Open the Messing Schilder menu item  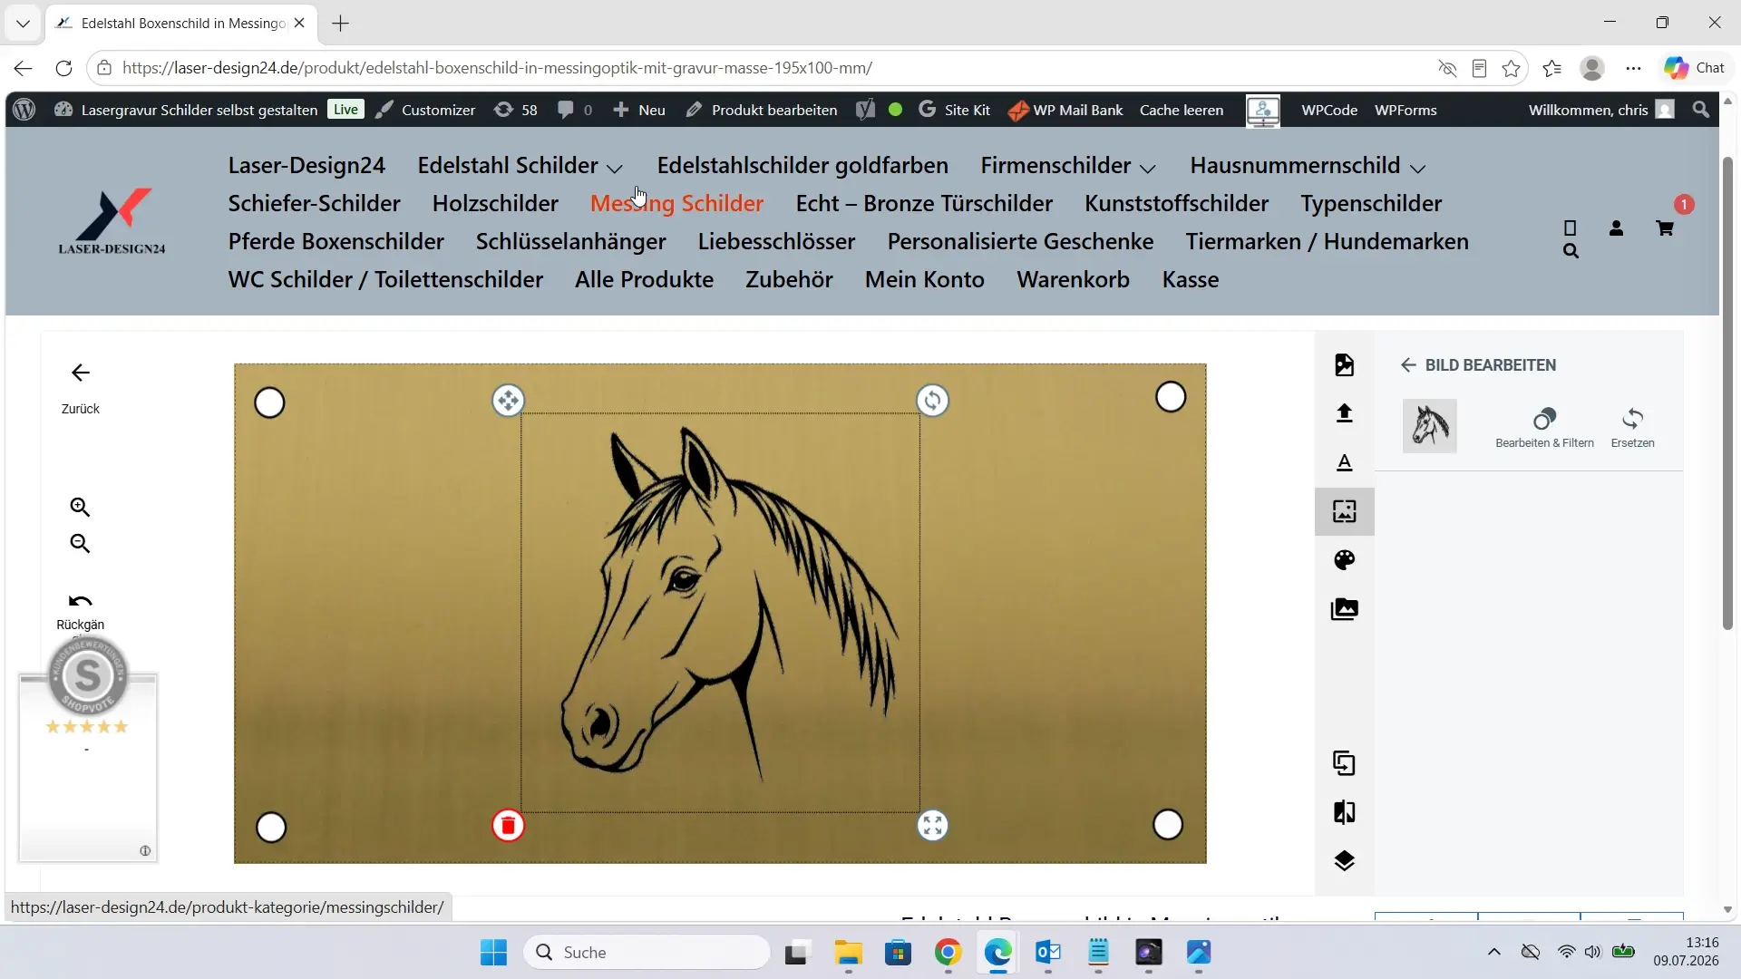click(x=676, y=203)
